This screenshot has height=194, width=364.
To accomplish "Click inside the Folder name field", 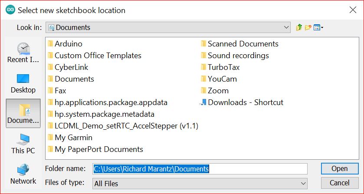I will click(x=200, y=169).
